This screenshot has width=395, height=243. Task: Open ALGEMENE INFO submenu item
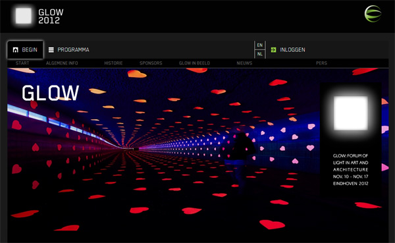pyautogui.click(x=62, y=63)
